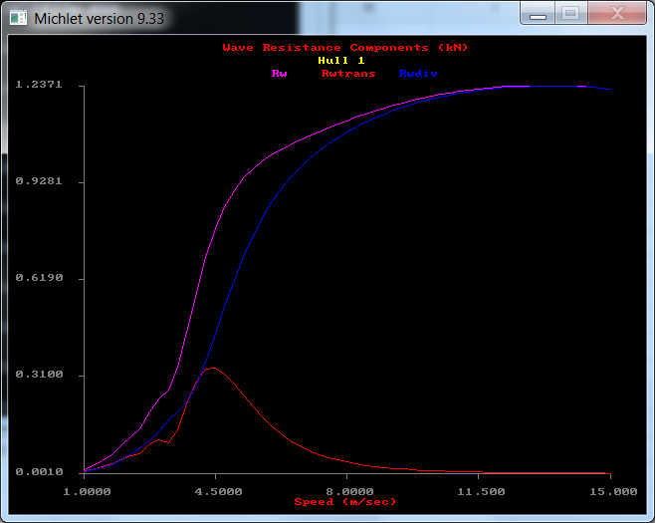655x523 pixels.
Task: Click the 0.3100 y-axis tick label
Action: tap(39, 376)
